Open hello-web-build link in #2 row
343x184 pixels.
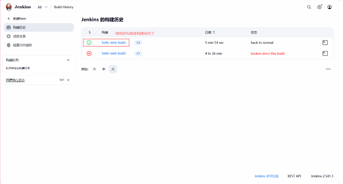point(114,43)
